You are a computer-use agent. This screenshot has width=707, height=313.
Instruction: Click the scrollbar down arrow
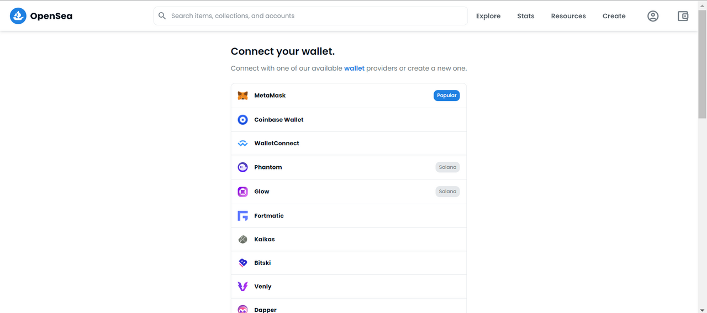(x=702, y=309)
